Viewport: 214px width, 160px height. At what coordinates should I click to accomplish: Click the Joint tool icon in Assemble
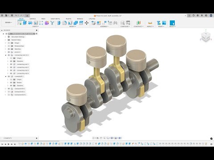[x=104, y=23]
